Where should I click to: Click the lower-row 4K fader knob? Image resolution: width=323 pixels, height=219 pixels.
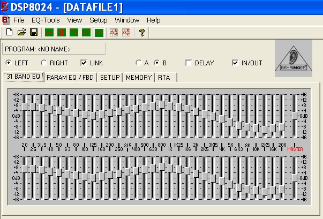point(222,181)
